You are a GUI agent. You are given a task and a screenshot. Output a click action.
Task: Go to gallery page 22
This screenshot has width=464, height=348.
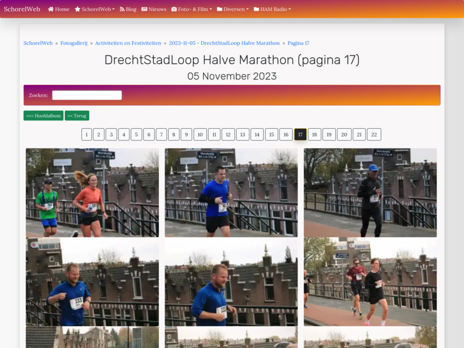coord(374,135)
